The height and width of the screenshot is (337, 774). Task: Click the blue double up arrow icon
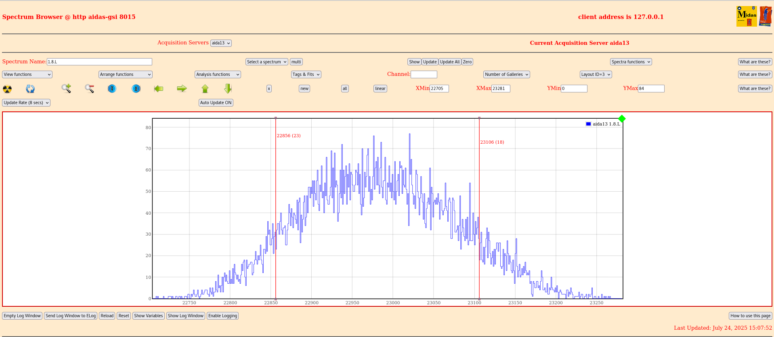pyautogui.click(x=136, y=88)
